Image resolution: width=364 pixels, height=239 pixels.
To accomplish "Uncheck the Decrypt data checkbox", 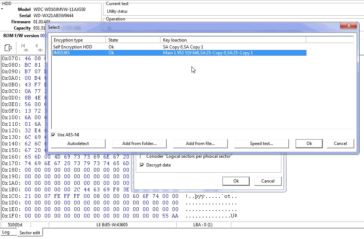I will [142, 165].
